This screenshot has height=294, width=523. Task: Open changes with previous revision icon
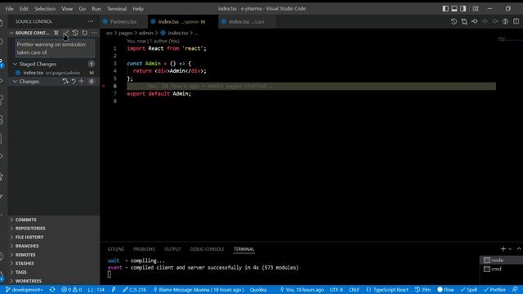tap(474, 22)
